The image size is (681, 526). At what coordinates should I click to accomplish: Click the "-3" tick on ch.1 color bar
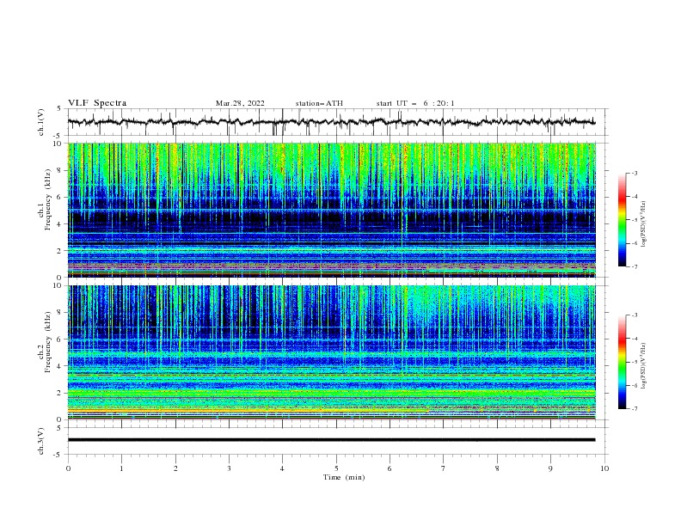point(634,173)
